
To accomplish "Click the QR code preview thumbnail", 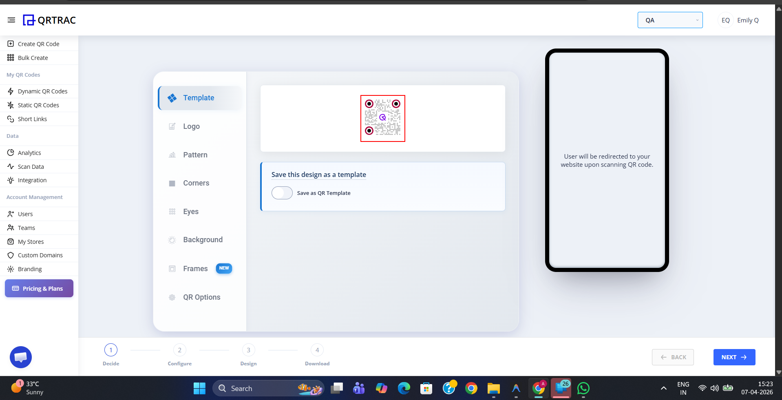I will (382, 118).
